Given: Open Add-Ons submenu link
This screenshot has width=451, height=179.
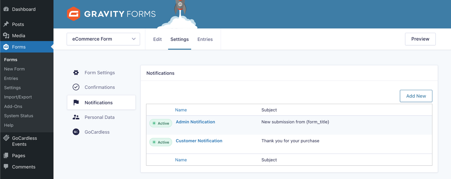Looking at the screenshot, I should tap(13, 106).
